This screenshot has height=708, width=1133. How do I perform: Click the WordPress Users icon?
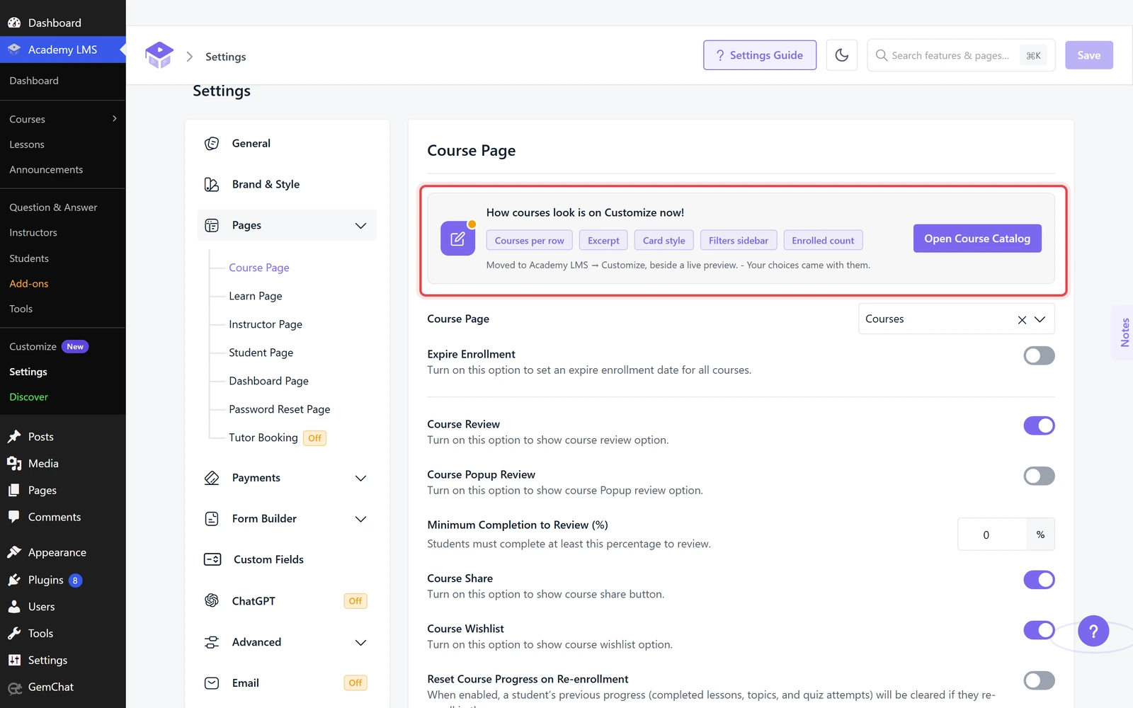click(14, 607)
